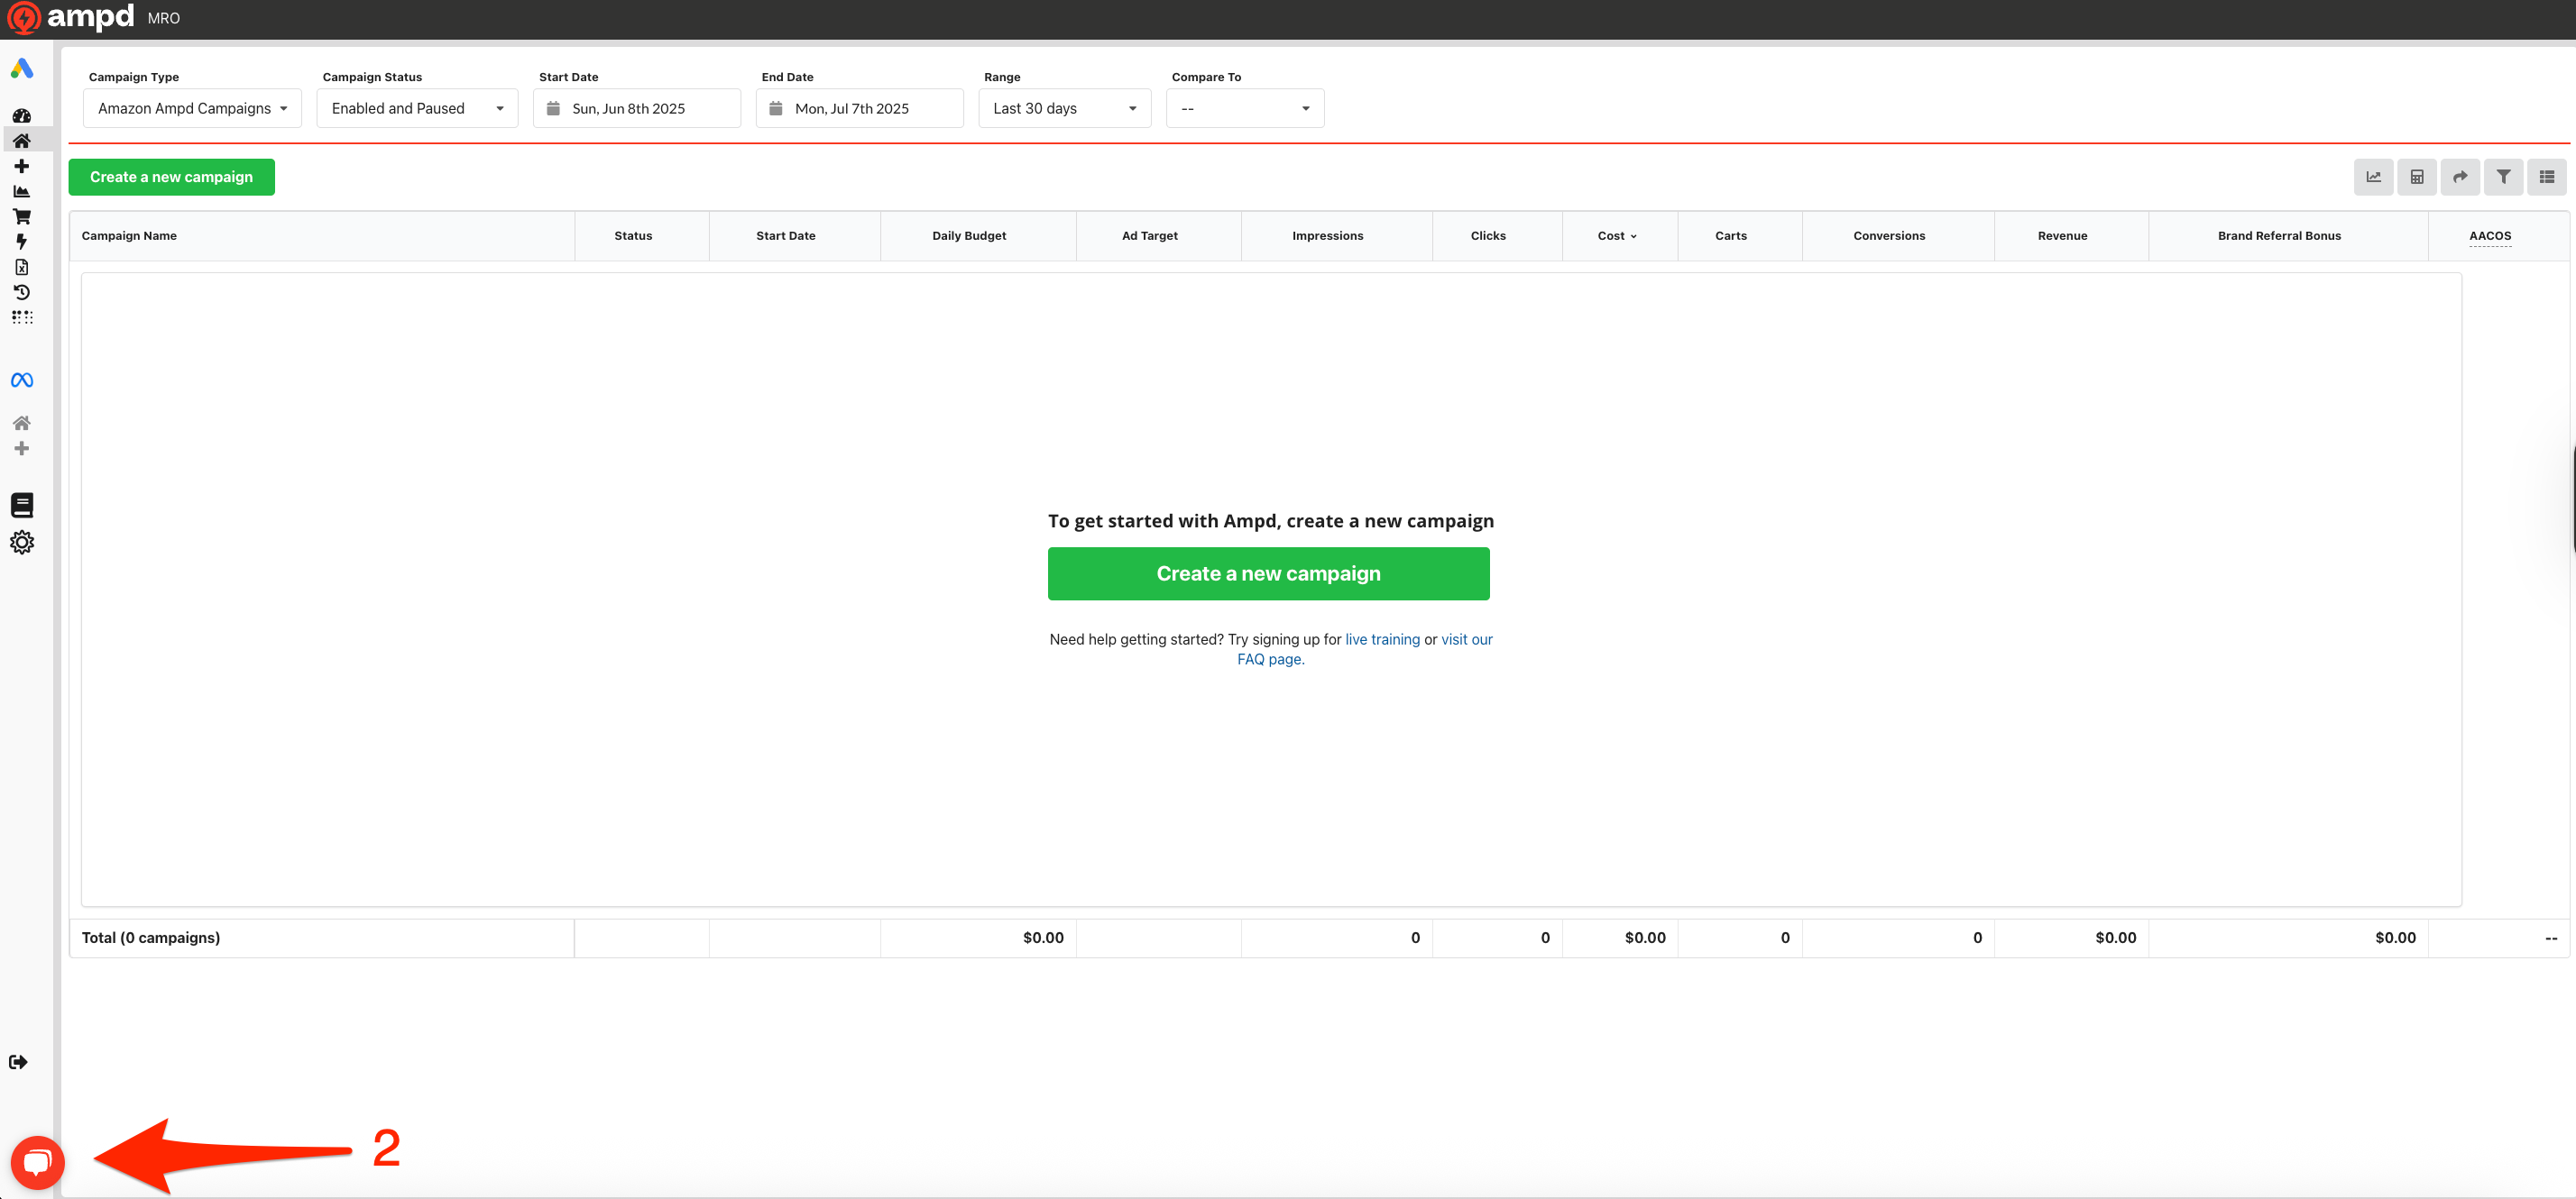Click the MRO account label

(164, 18)
